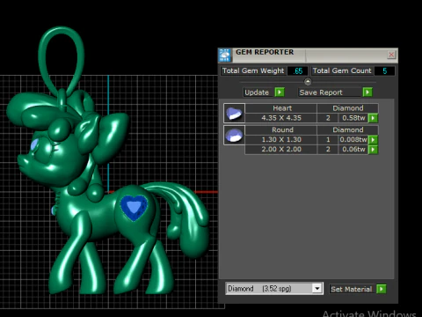Click the Total Gem Weight value .65

(x=298, y=71)
